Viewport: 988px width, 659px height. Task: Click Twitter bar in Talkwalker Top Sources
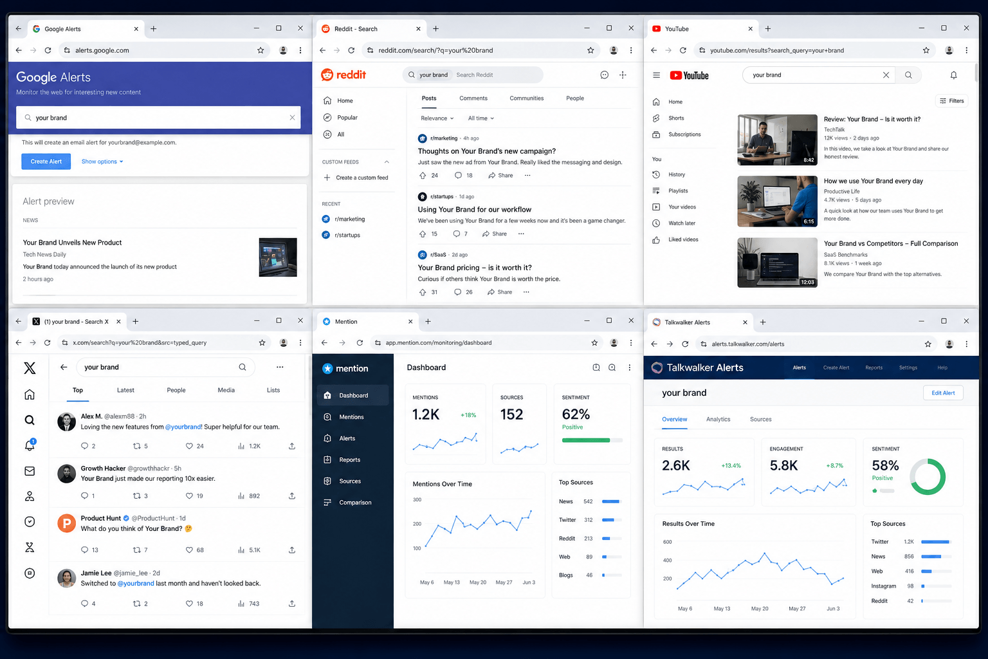tap(936, 542)
